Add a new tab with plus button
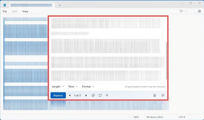 click(x=60, y=5)
